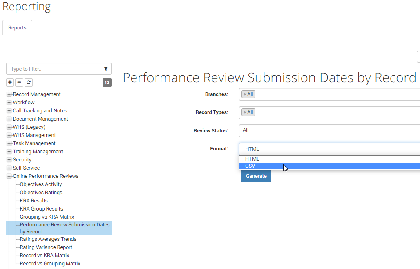Expand the Record Management node
The height and width of the screenshot is (269, 420).
point(9,94)
